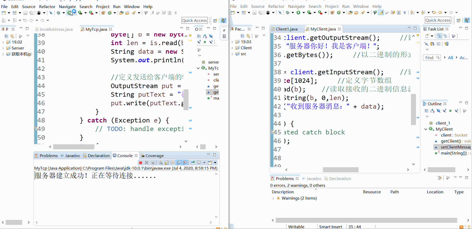Image resolution: width=472 pixels, height=229 pixels.
Task: Click Clear Console icon in the Console view
Action: pos(161,163)
